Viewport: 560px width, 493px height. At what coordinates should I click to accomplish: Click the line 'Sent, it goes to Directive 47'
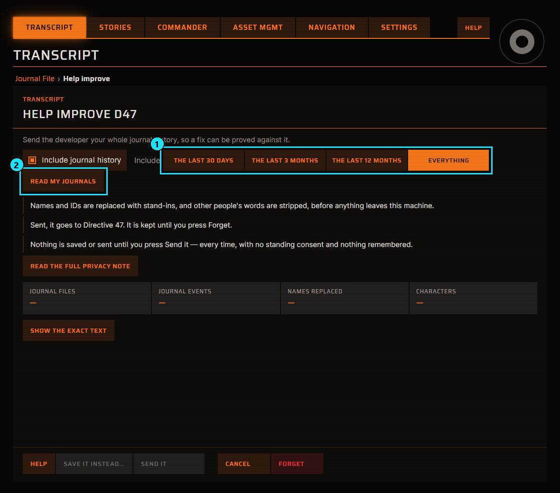click(131, 225)
